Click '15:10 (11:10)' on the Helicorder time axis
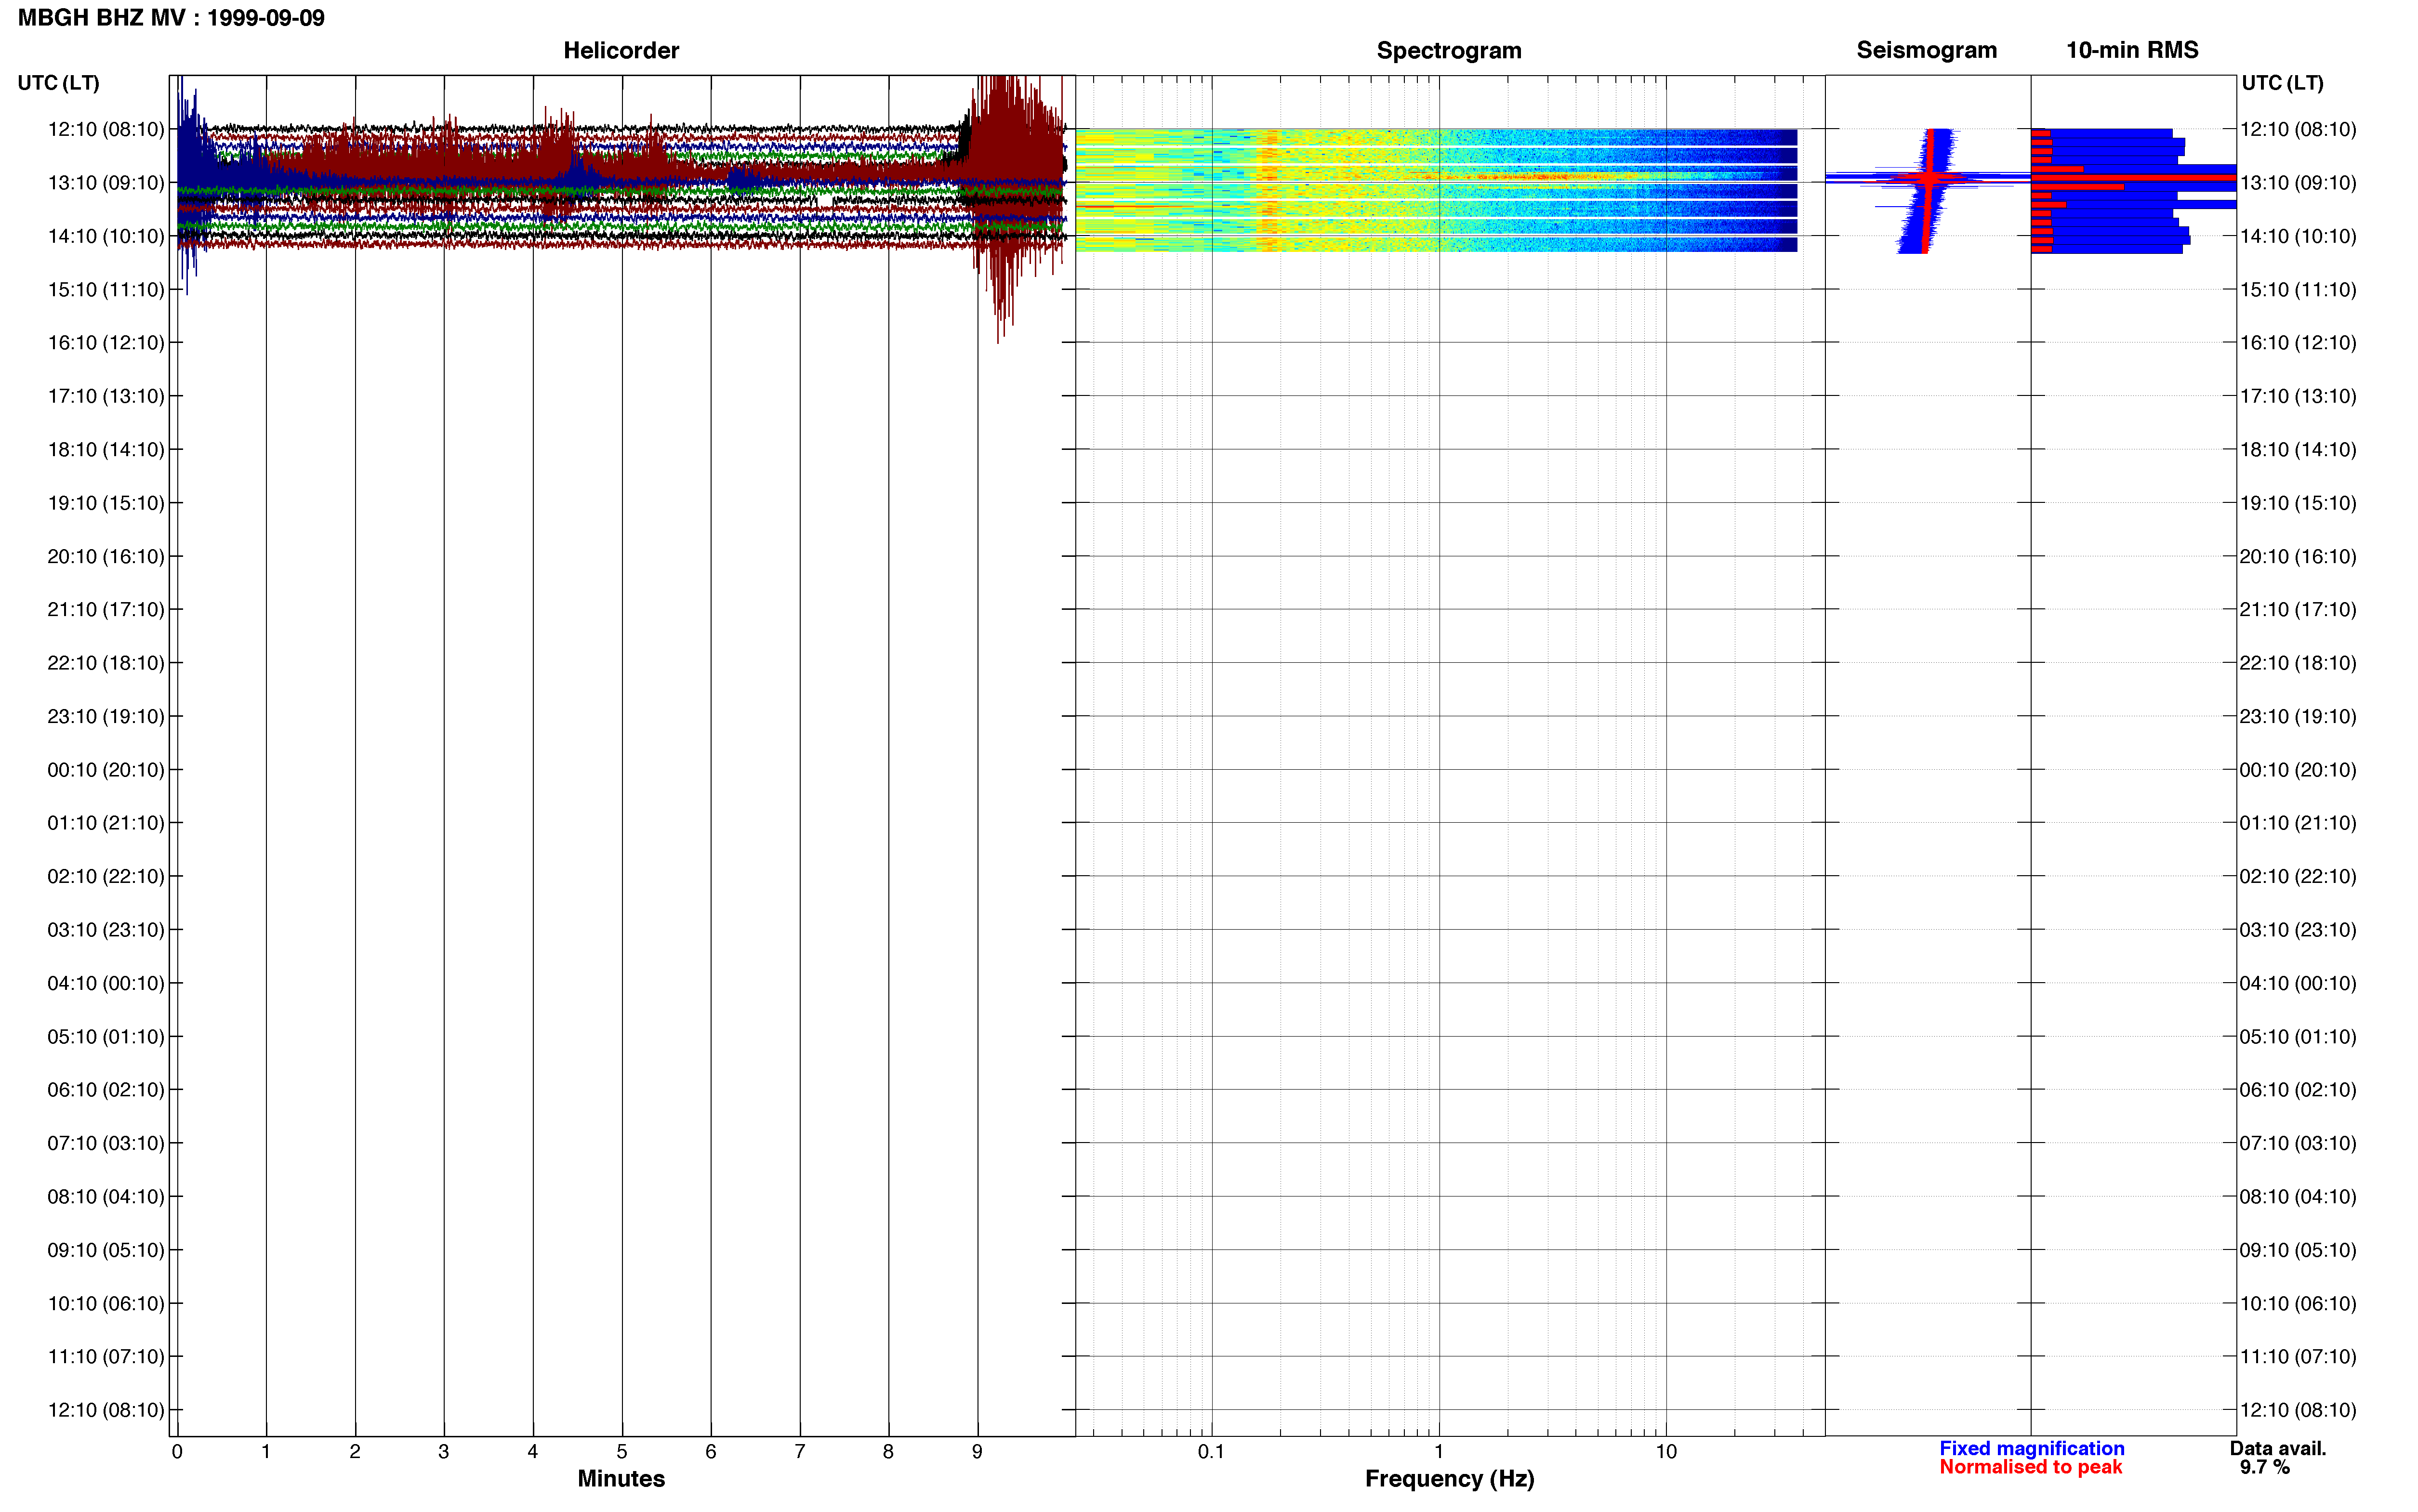This screenshot has width=2418, height=1512. tap(106, 290)
